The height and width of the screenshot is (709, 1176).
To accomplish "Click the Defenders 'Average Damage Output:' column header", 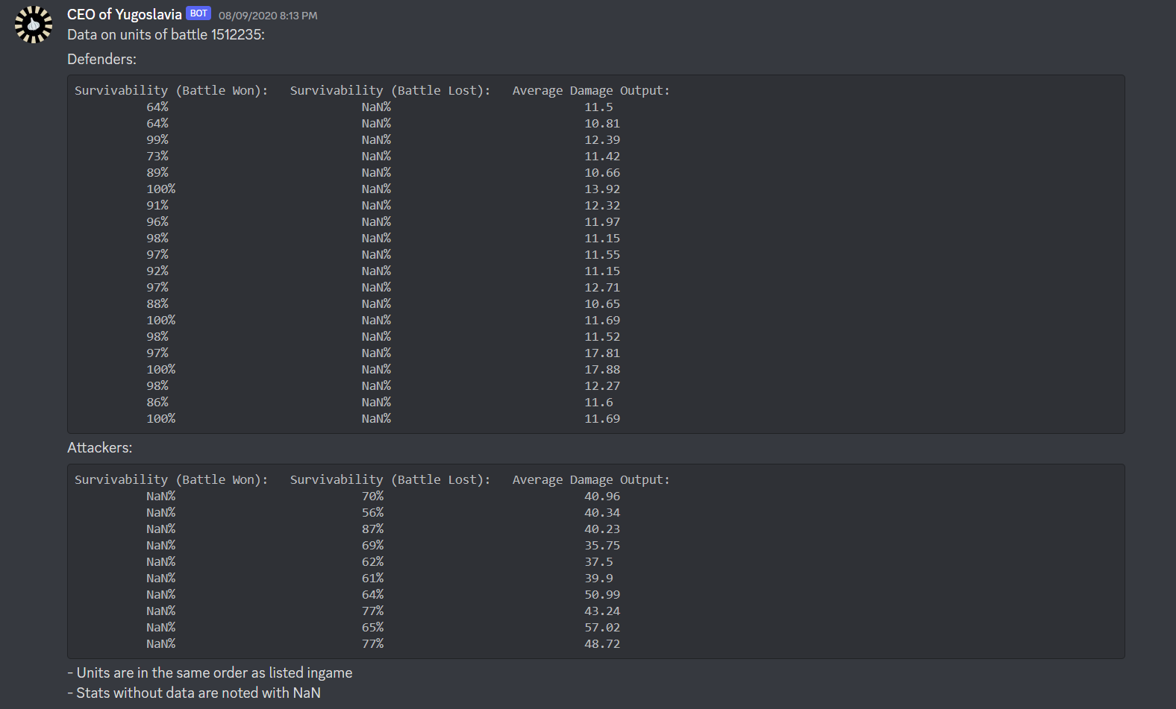I will (590, 90).
